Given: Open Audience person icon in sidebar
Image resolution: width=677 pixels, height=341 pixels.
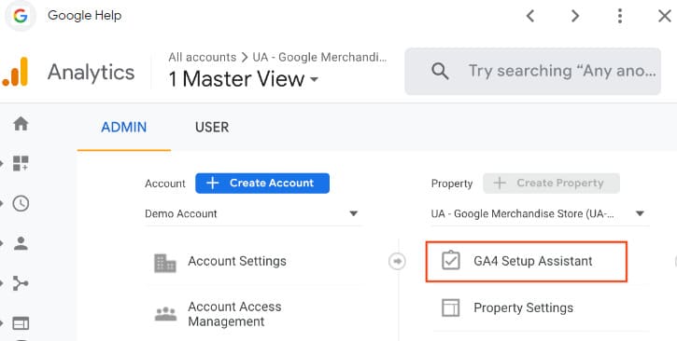Looking at the screenshot, I should click(21, 243).
